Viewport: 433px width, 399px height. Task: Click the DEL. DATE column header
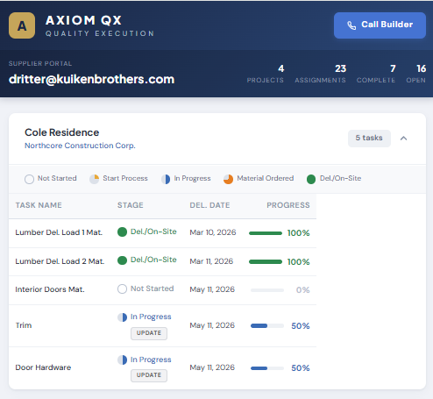tap(209, 205)
